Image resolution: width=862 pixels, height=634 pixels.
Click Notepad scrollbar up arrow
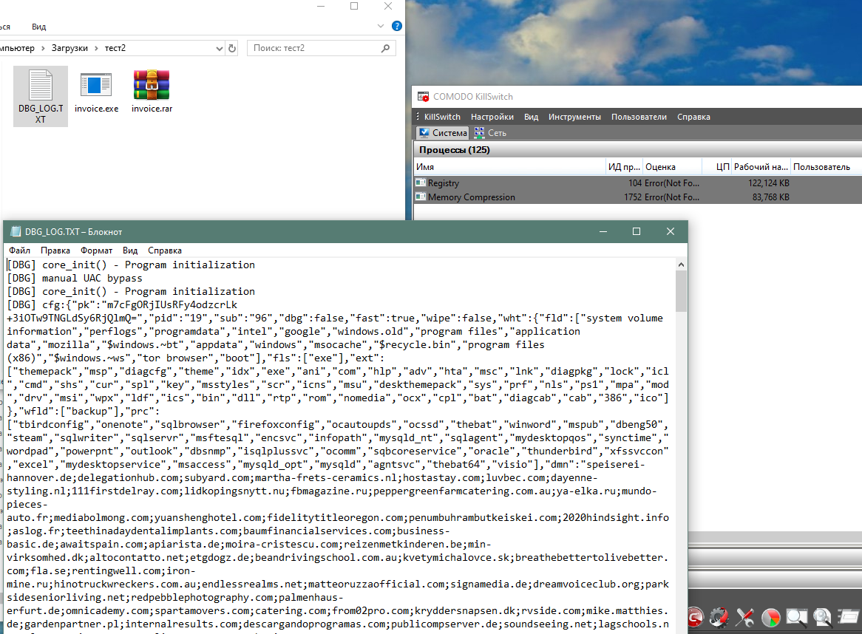(681, 265)
